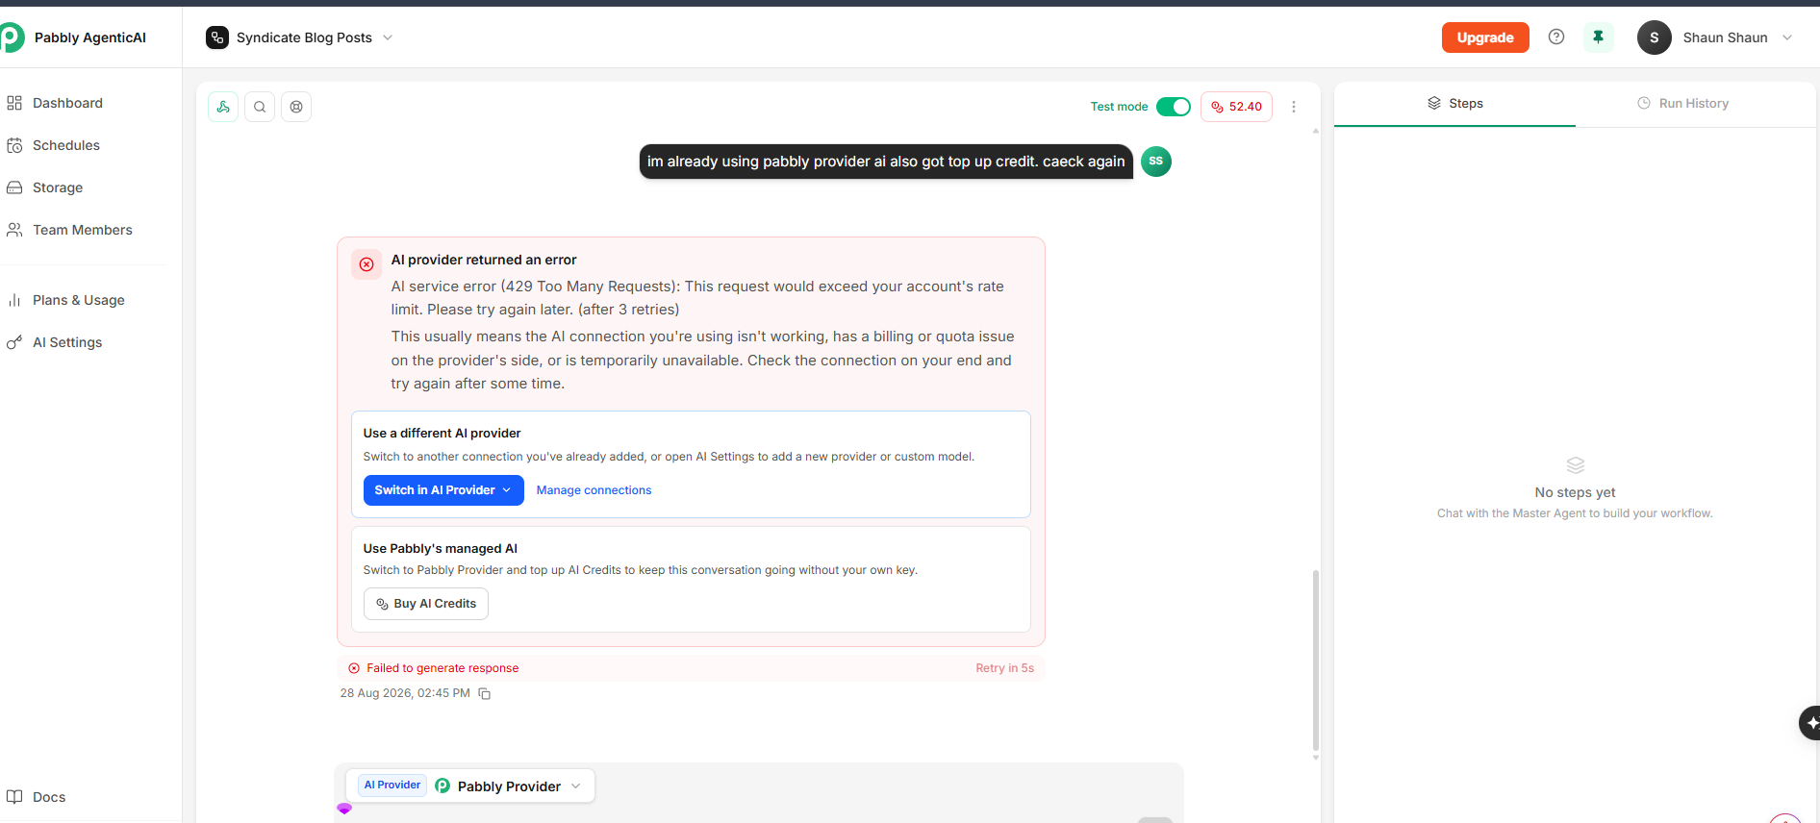Open the help question mark icon

[1556, 37]
